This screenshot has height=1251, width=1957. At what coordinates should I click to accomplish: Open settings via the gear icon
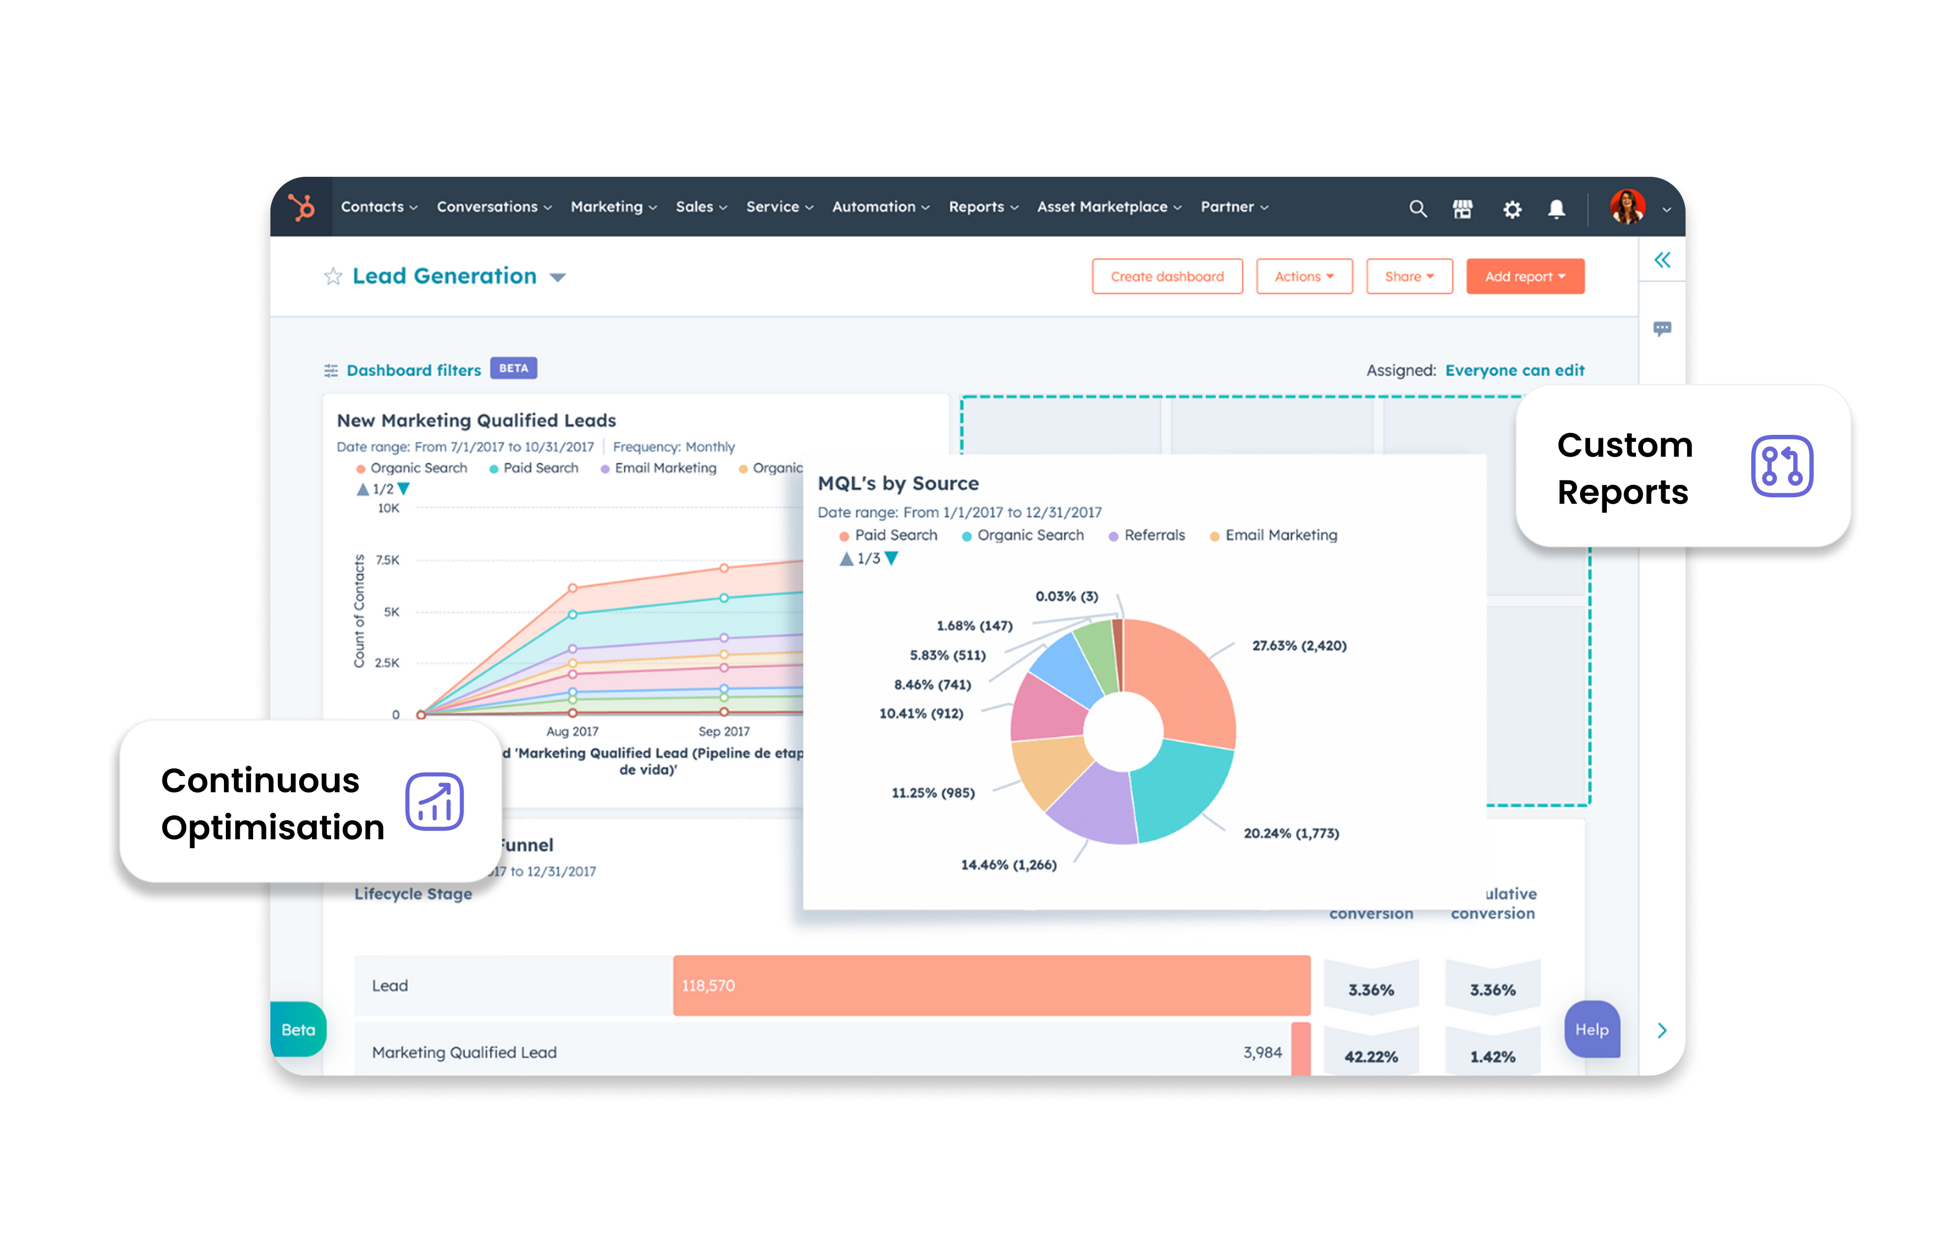point(1512,209)
